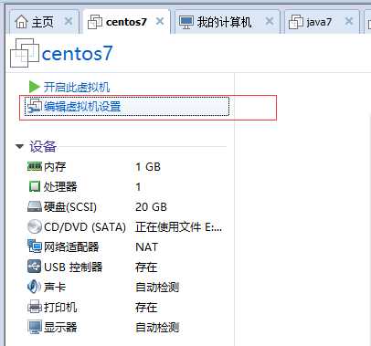Screen dimensions: 371x346
Task: Collapse the 设备 section triangle
Action: coord(20,147)
